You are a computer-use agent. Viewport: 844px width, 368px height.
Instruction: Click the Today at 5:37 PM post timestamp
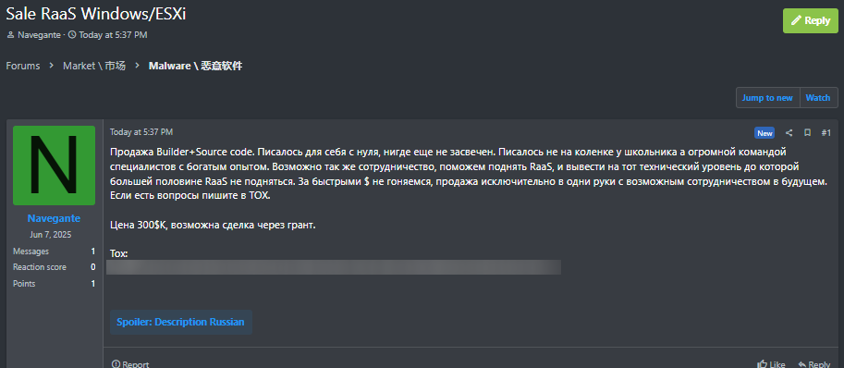pyautogui.click(x=141, y=132)
